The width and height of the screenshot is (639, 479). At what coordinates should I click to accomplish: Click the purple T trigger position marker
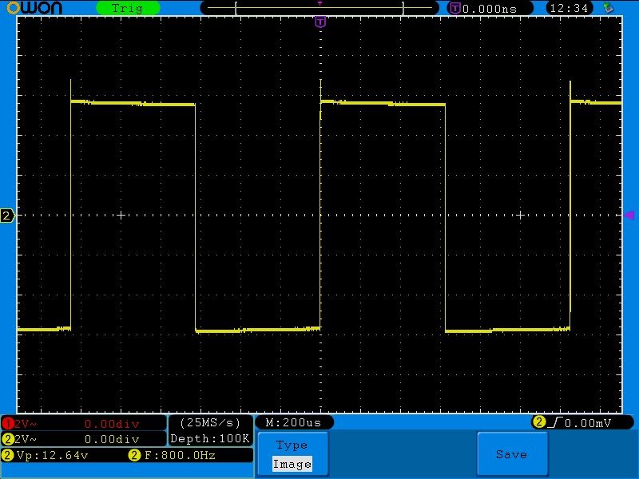(320, 22)
